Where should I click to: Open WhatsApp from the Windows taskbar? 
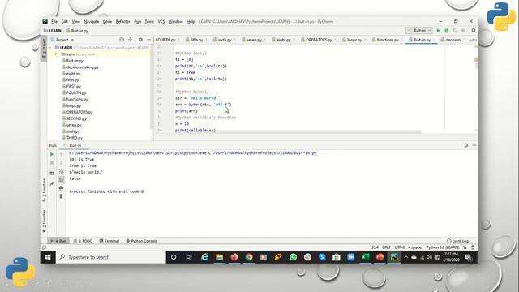pos(293,257)
